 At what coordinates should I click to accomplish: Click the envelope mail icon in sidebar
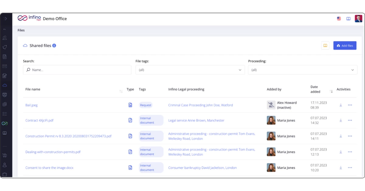pyautogui.click(x=5, y=66)
